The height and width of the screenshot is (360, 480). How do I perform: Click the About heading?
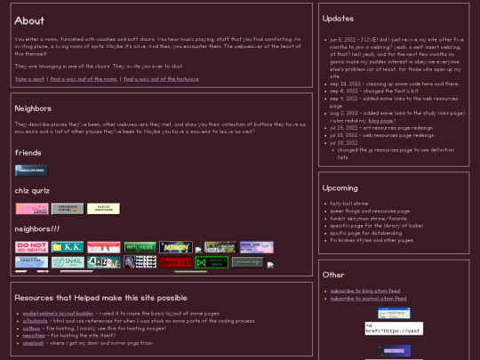(x=29, y=20)
